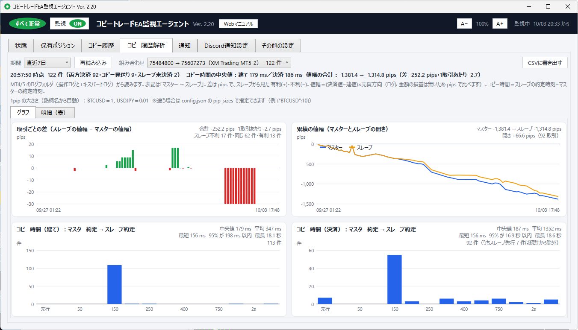Click 'スレーブ不利 17 件' summary text
Image resolution: width=578 pixels, height=330 pixels.
[x=215, y=136]
